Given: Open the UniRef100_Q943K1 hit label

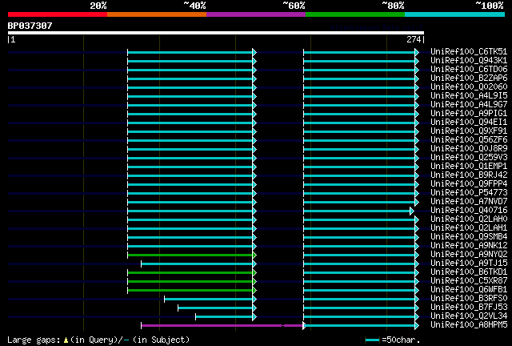Looking at the screenshot, I should coord(469,61).
